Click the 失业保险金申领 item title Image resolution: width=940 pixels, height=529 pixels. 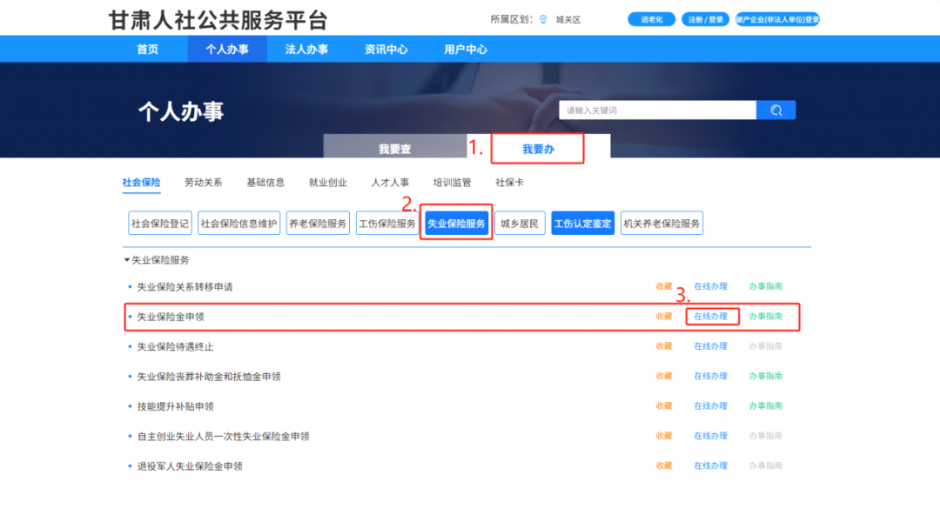pos(171,317)
